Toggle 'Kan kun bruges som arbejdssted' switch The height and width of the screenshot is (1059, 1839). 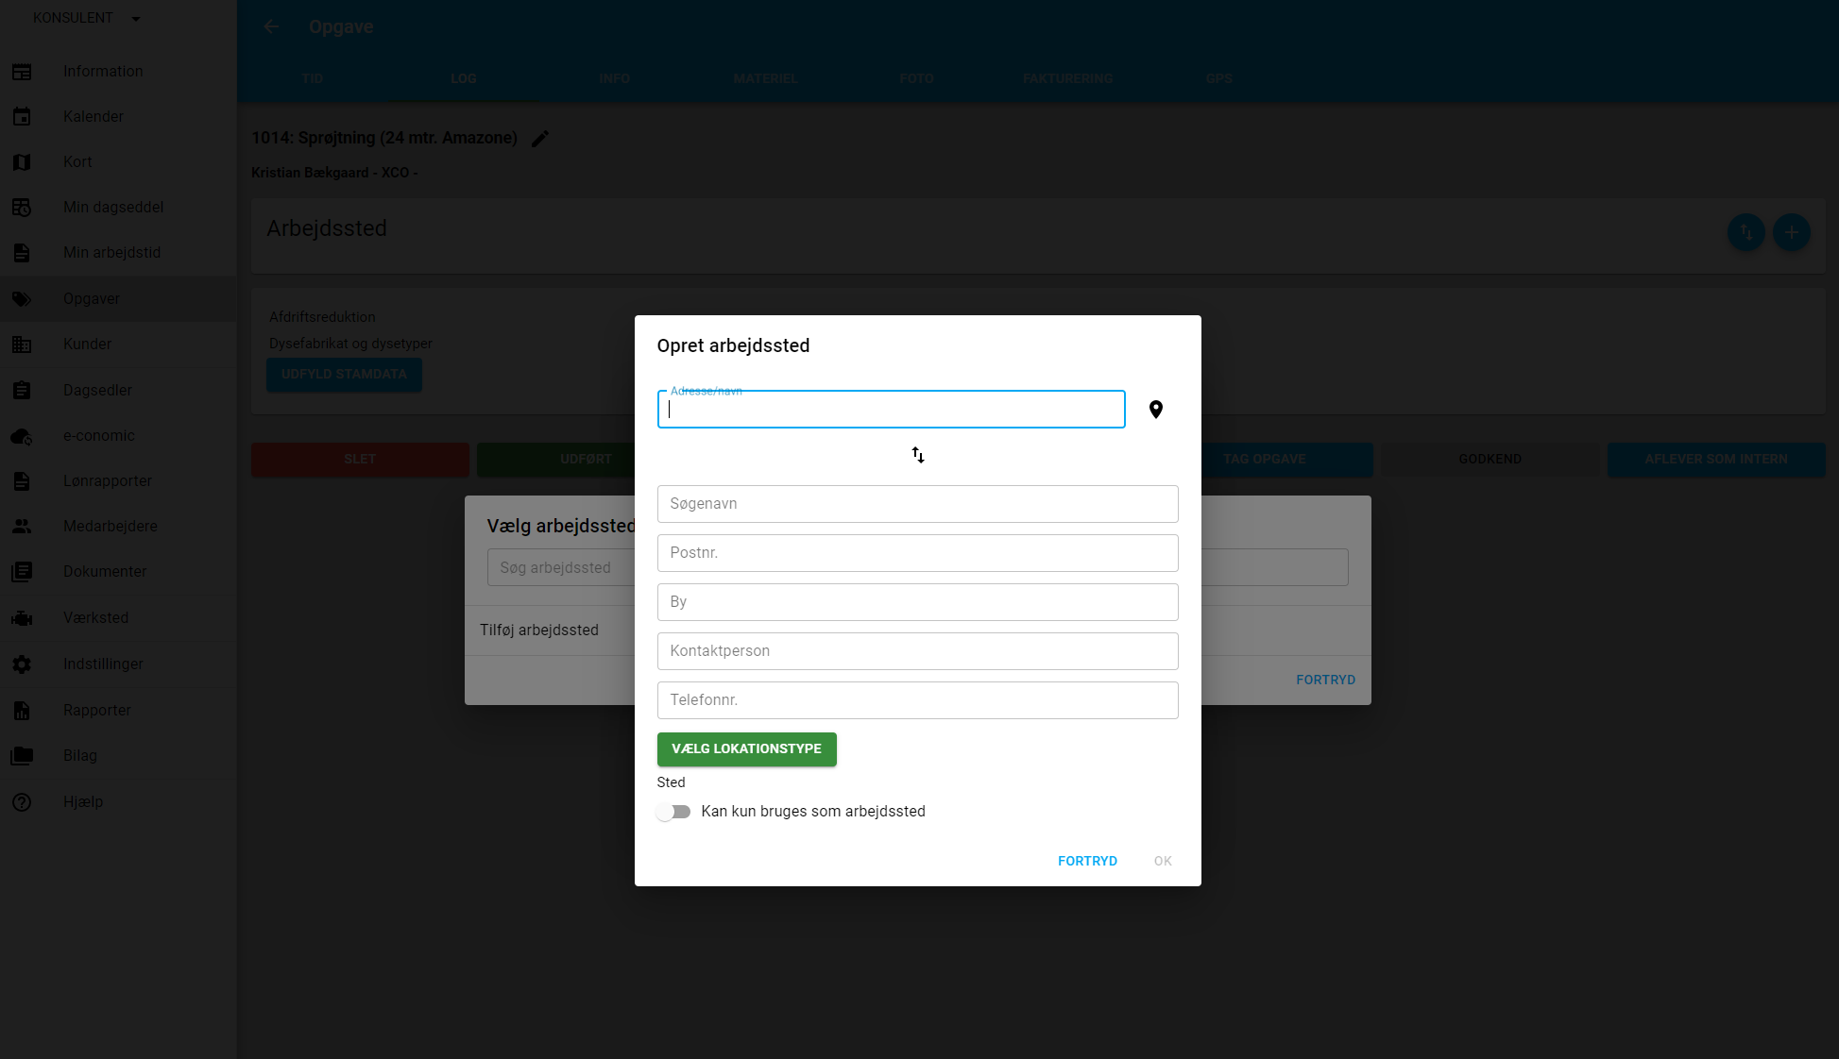tap(673, 812)
